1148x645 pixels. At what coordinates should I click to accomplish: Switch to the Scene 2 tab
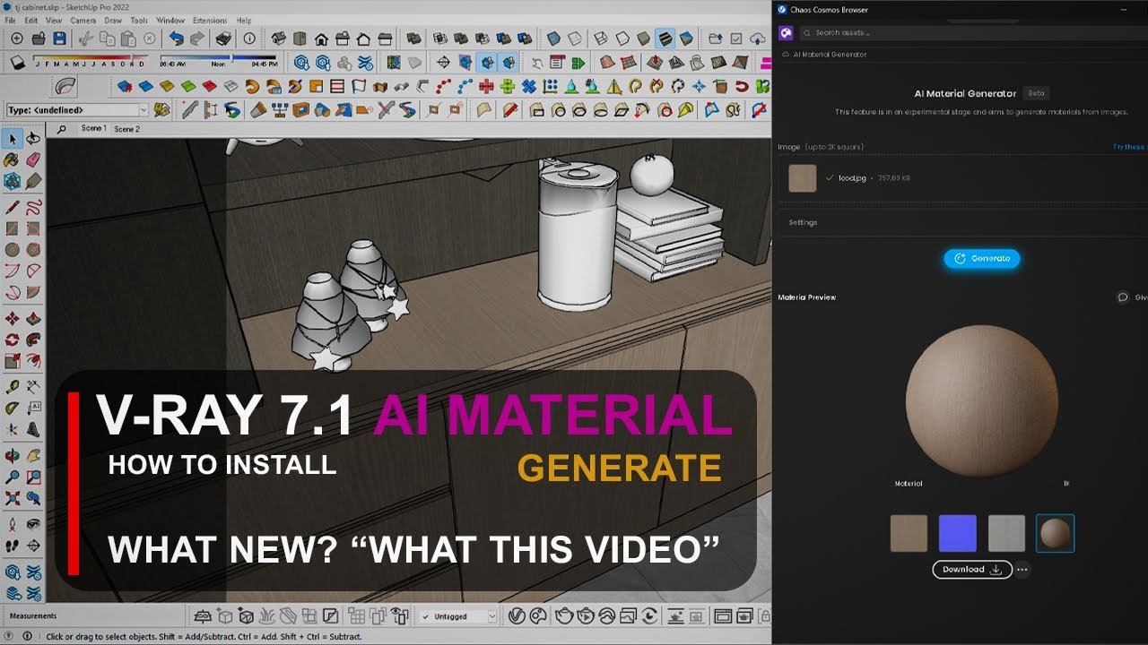[126, 129]
